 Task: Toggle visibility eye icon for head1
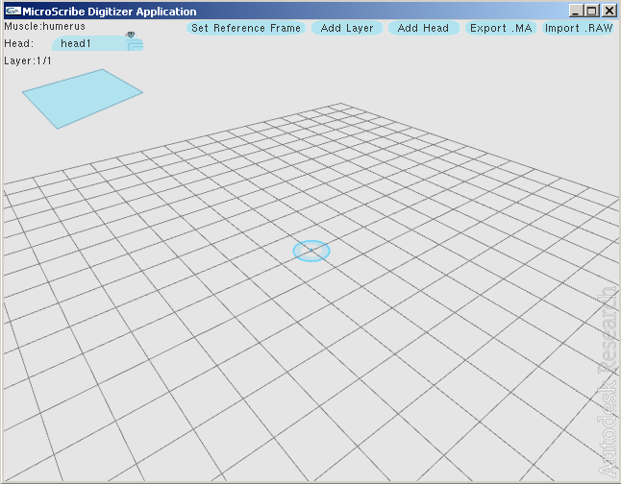click(131, 35)
